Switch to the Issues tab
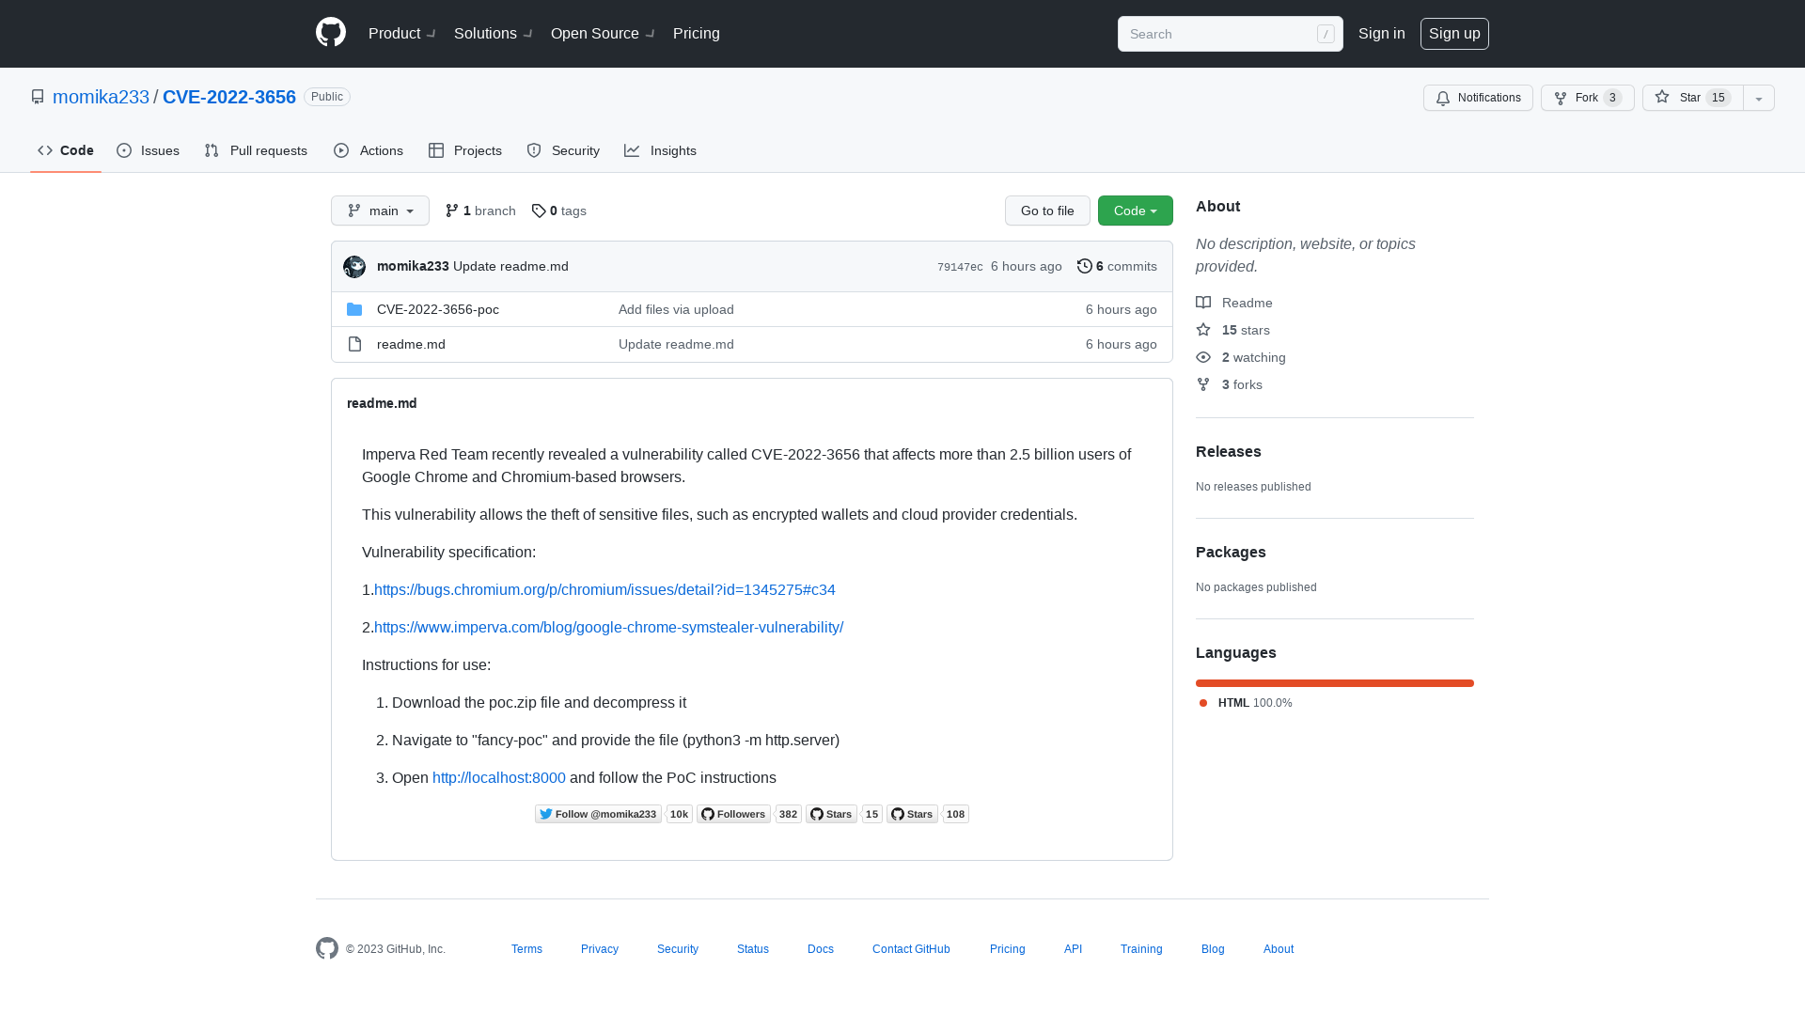The height and width of the screenshot is (1015, 1805). point(149,150)
